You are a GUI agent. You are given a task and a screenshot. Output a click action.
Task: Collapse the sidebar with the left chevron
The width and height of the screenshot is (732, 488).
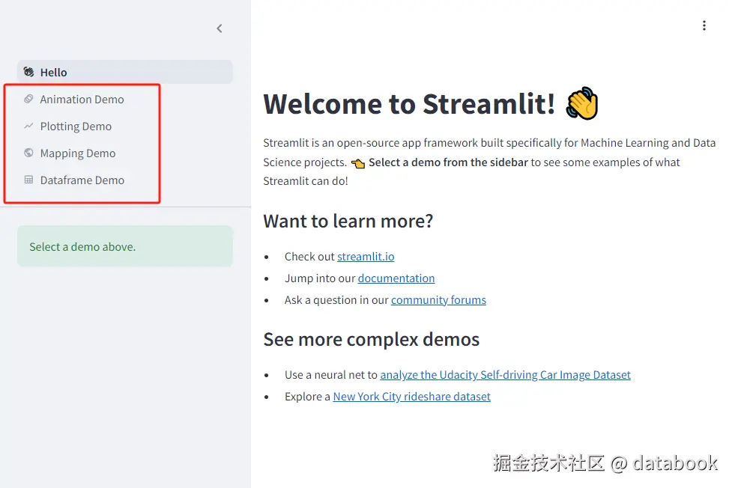point(219,28)
